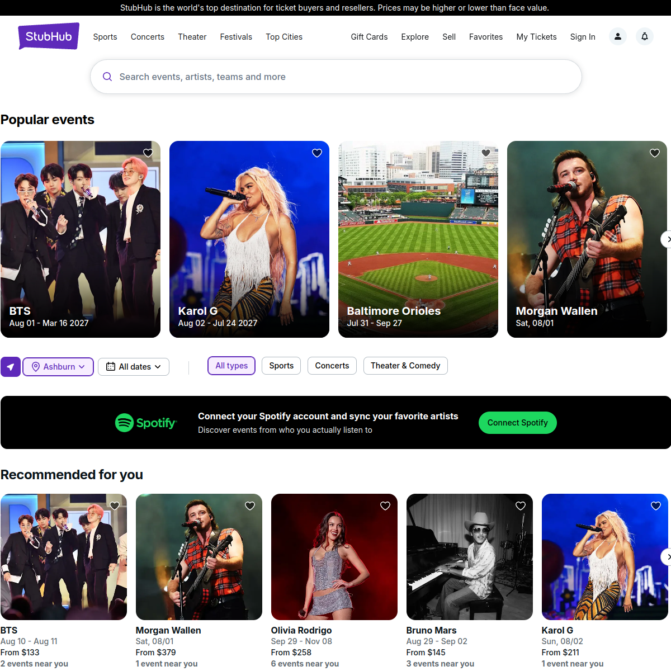Open the Top Cities menu
Viewport: 671px width, 671px height.
(x=284, y=37)
